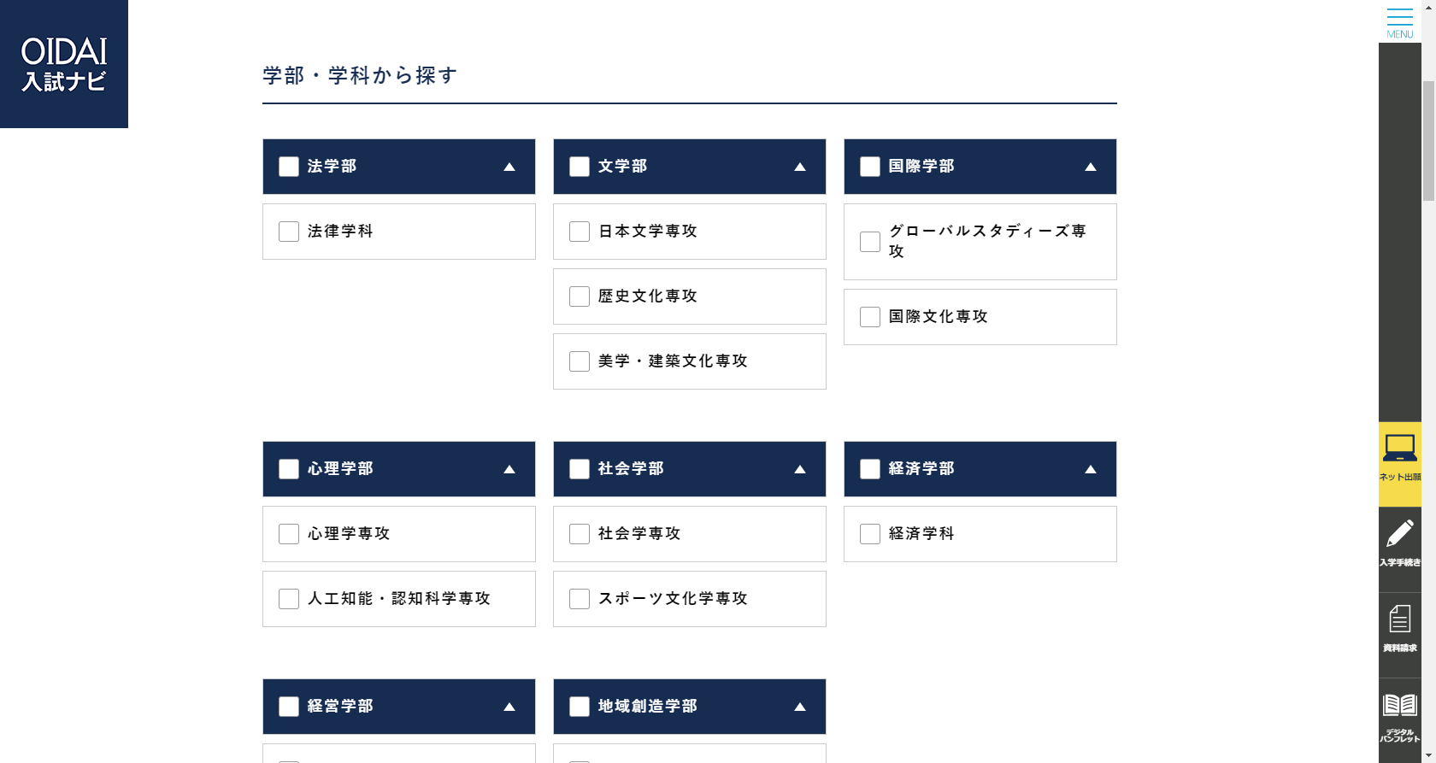Image resolution: width=1436 pixels, height=763 pixels.
Task: Click the 経済学科 option row
Action: point(980,534)
